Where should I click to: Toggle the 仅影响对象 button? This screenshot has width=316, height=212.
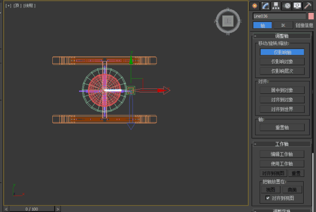pyautogui.click(x=282, y=61)
